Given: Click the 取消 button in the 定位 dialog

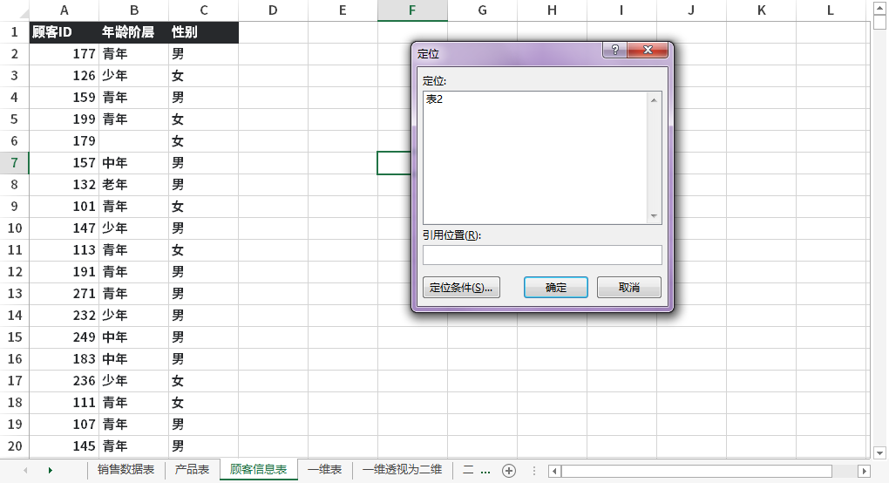Looking at the screenshot, I should pyautogui.click(x=628, y=288).
